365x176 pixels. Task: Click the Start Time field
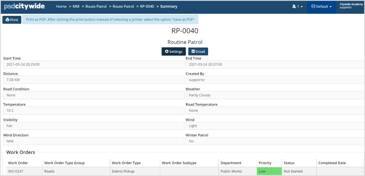[94, 65]
